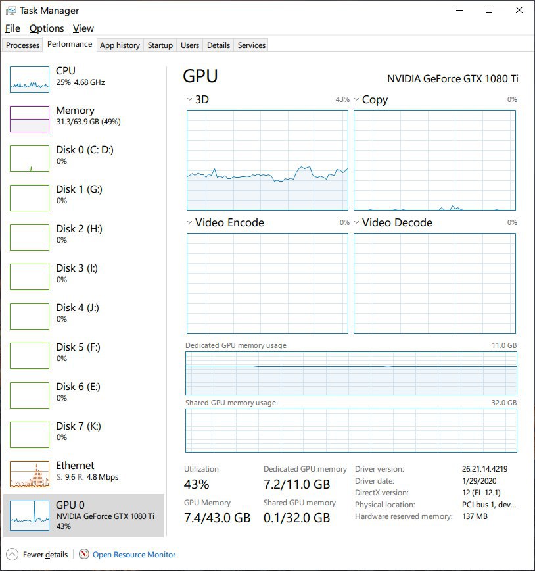Click the Open Resource Monitor link
535x571 pixels.
134,555
